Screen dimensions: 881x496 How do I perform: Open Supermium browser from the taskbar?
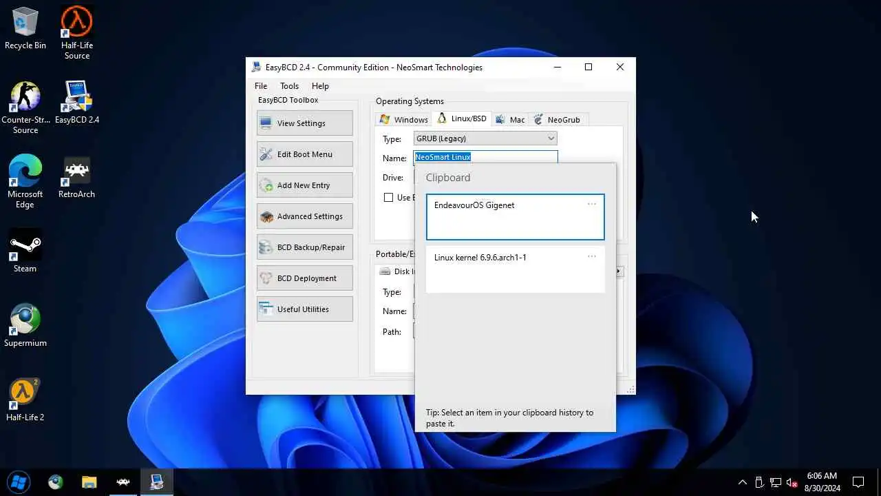pyautogui.click(x=56, y=482)
